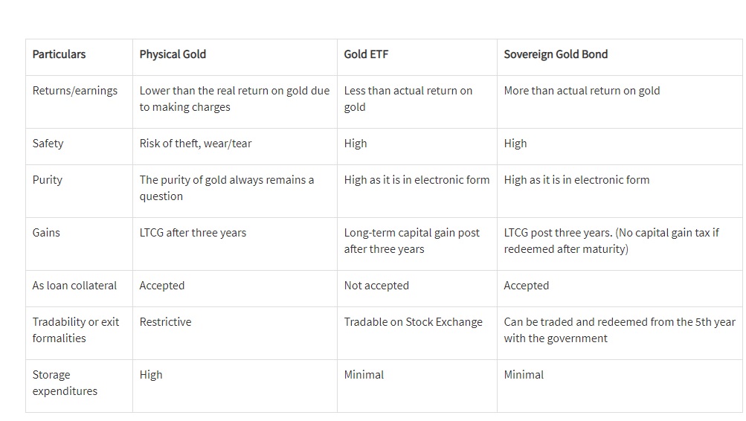Click the As loan collateral label
The height and width of the screenshot is (421, 746).
click(x=74, y=286)
